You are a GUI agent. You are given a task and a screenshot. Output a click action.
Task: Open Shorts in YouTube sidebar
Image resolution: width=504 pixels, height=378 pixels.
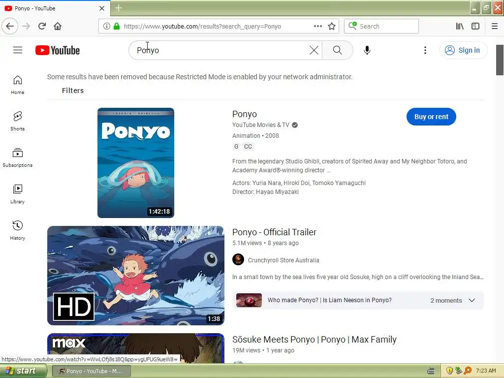point(18,121)
